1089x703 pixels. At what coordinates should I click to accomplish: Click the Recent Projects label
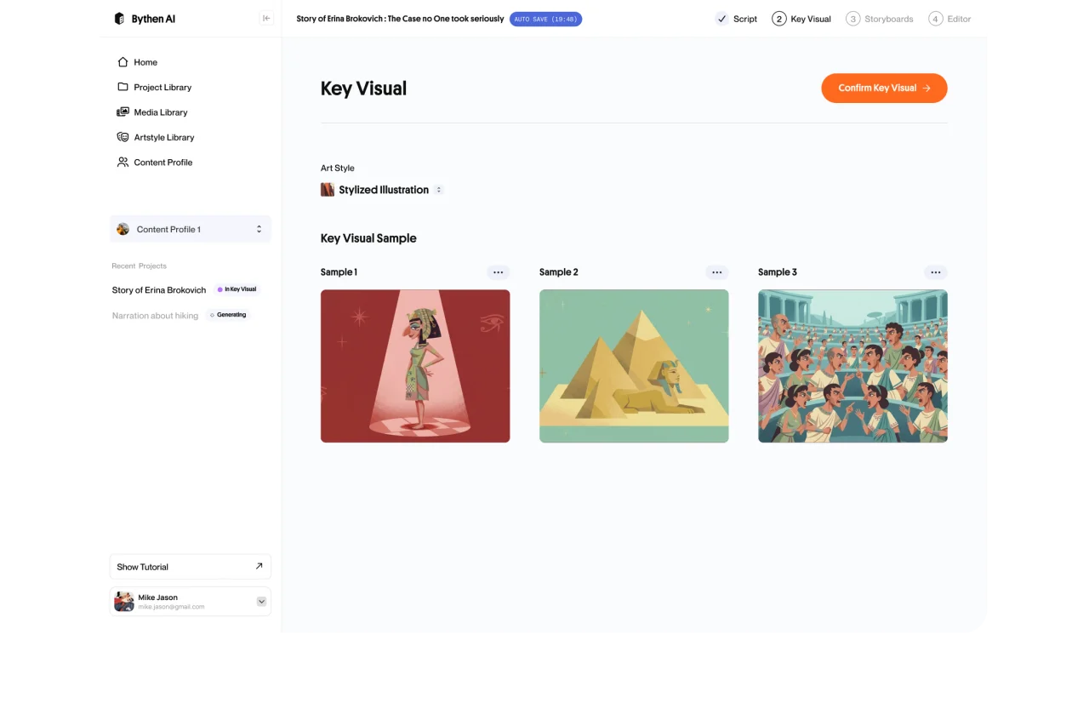click(x=140, y=266)
